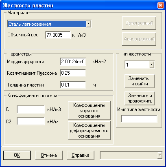This screenshot has width=166, height=167.
Task: Open help via Справка button
Action: click(81, 155)
